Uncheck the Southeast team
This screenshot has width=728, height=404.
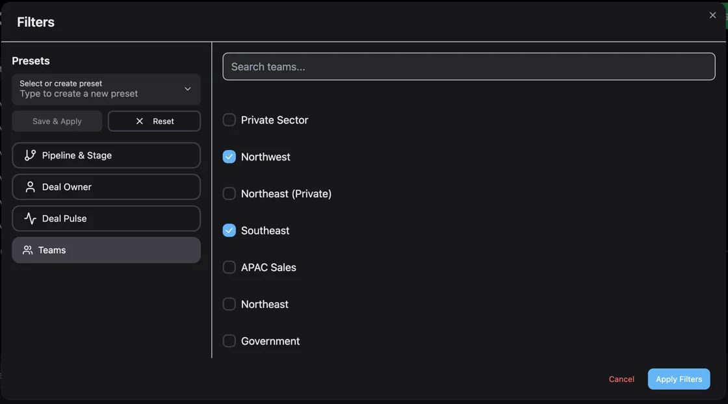[x=229, y=230]
